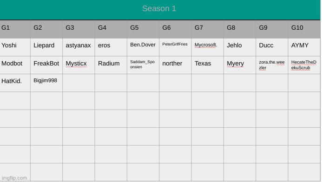Click the Liepard cell
322x182 pixels.
pyautogui.click(x=46, y=47)
